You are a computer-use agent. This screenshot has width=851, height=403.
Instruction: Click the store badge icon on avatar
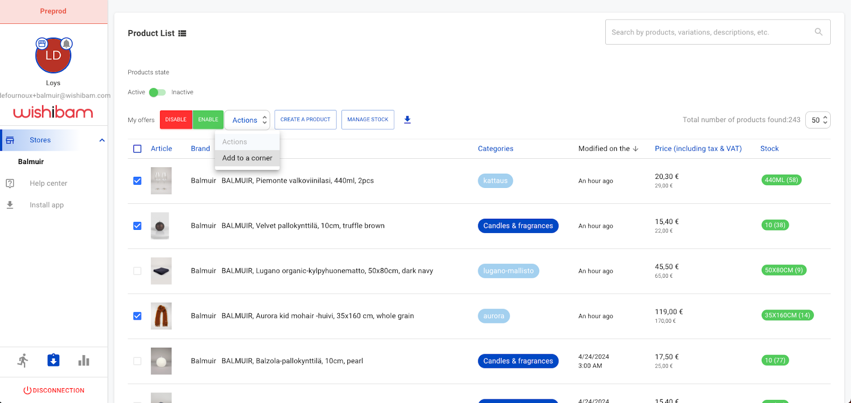pos(41,44)
